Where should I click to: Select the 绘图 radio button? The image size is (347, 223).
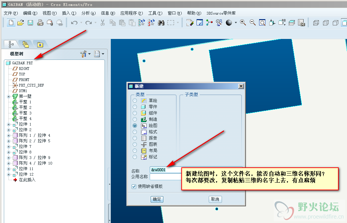(x=135, y=126)
